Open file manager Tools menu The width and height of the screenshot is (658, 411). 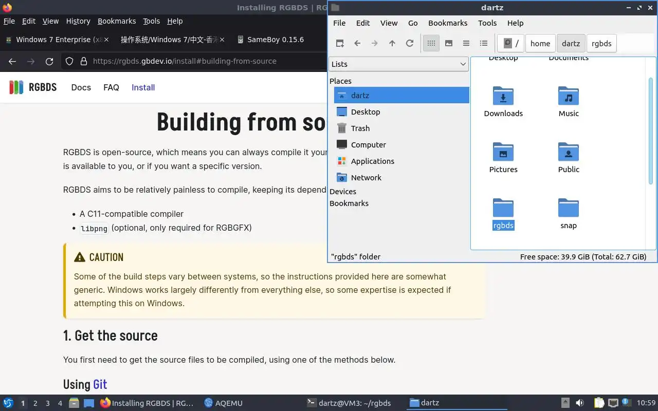(x=487, y=23)
